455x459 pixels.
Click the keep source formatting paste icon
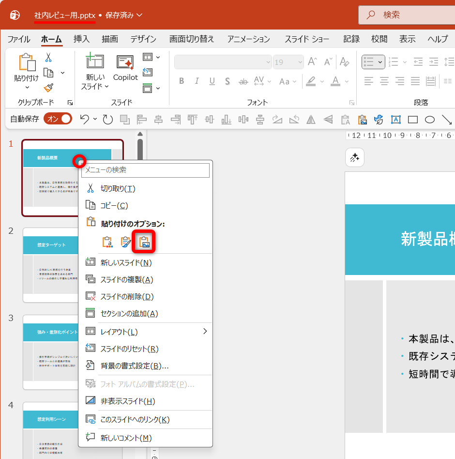coord(126,242)
